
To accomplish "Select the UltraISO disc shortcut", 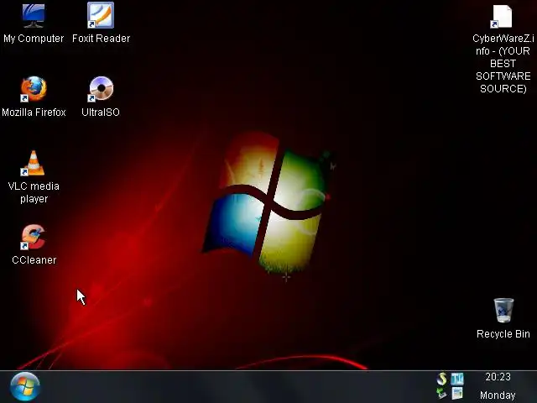I will pos(101,89).
